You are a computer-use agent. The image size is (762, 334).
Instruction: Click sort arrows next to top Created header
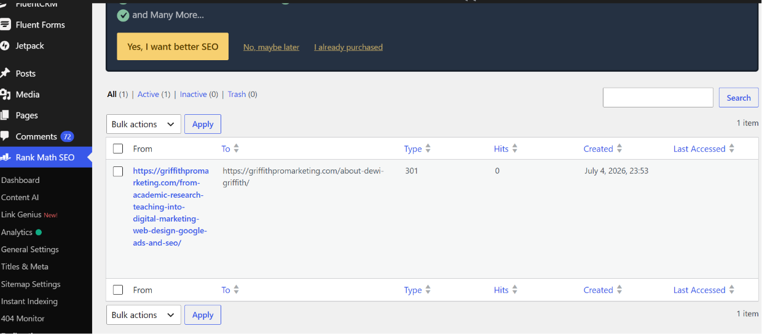[619, 149]
